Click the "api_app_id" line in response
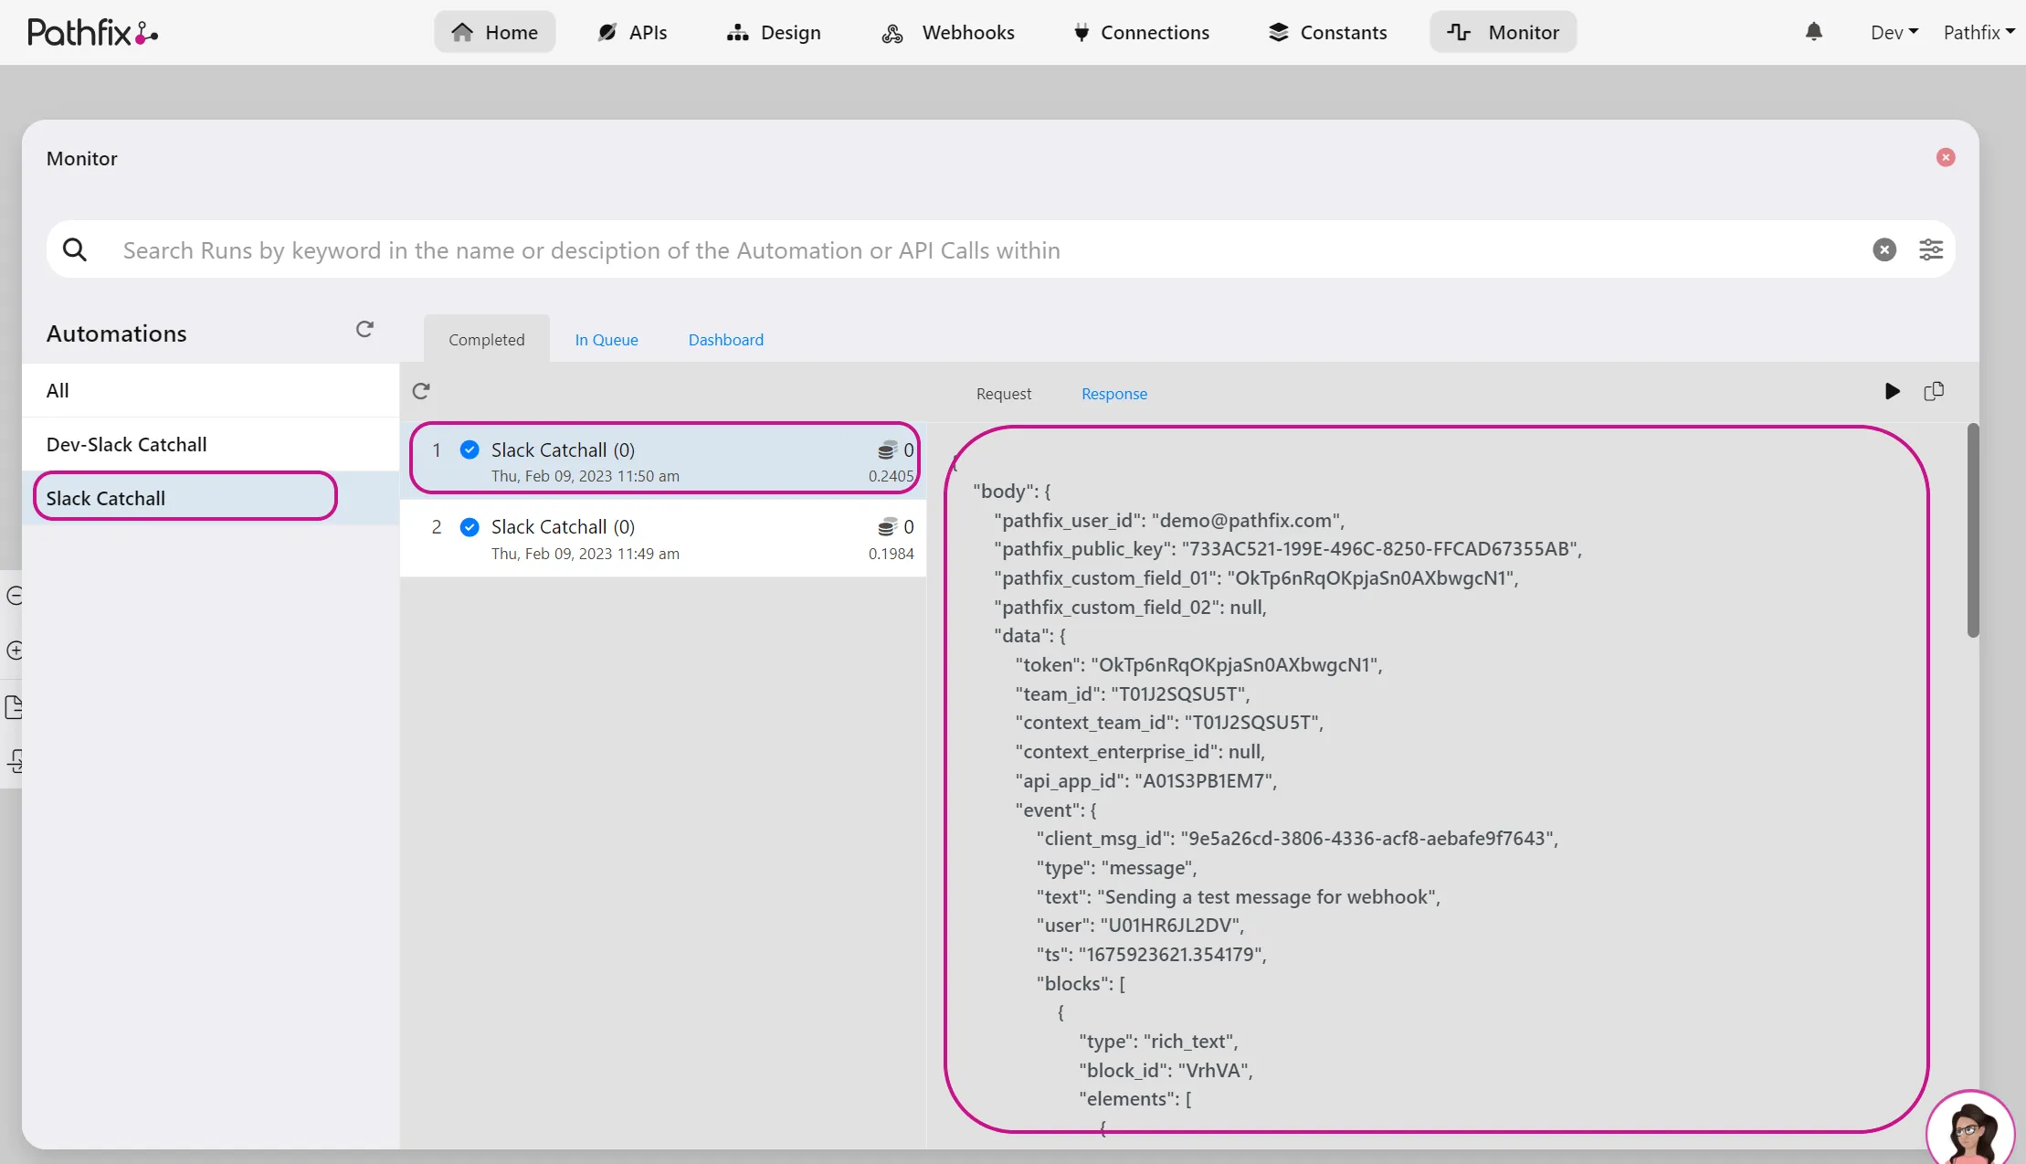 [x=1146, y=780]
